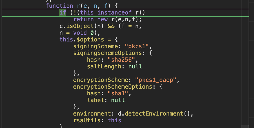Click the "pkcs1_oaep" string value
Image resolution: width=254 pixels, height=128 pixels.
click(x=156, y=80)
